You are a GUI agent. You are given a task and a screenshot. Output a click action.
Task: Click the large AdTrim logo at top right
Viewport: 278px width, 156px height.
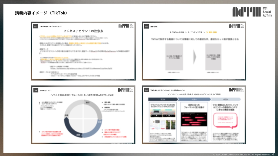(246, 12)
